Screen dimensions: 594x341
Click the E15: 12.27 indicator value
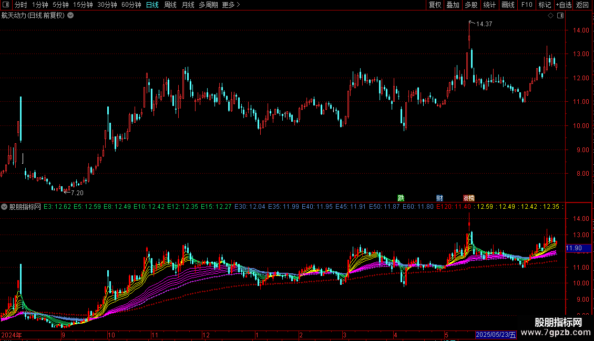pos(216,207)
